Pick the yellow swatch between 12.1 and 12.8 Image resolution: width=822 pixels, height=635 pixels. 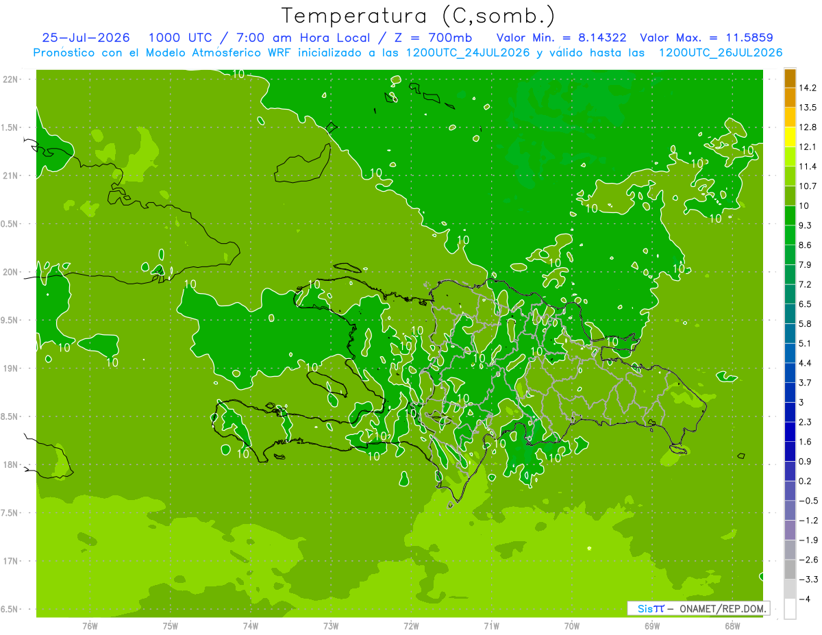pos(790,137)
